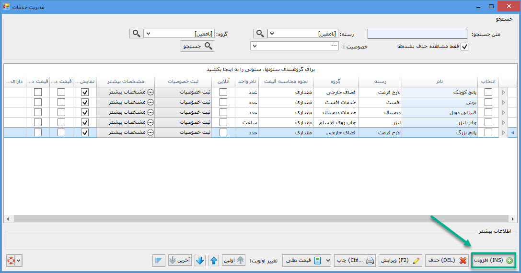This screenshot has width=521, height=273.
Task: Click the blue lines sort icon button
Action: point(159,261)
